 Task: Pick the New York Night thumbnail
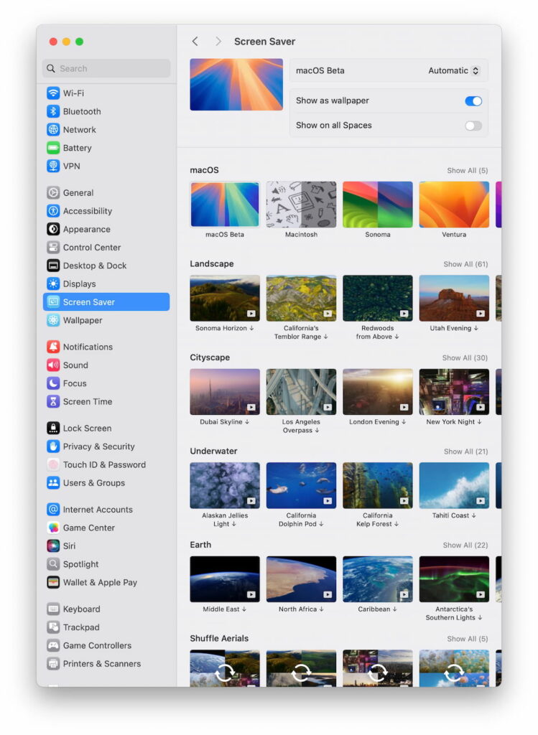click(x=454, y=392)
